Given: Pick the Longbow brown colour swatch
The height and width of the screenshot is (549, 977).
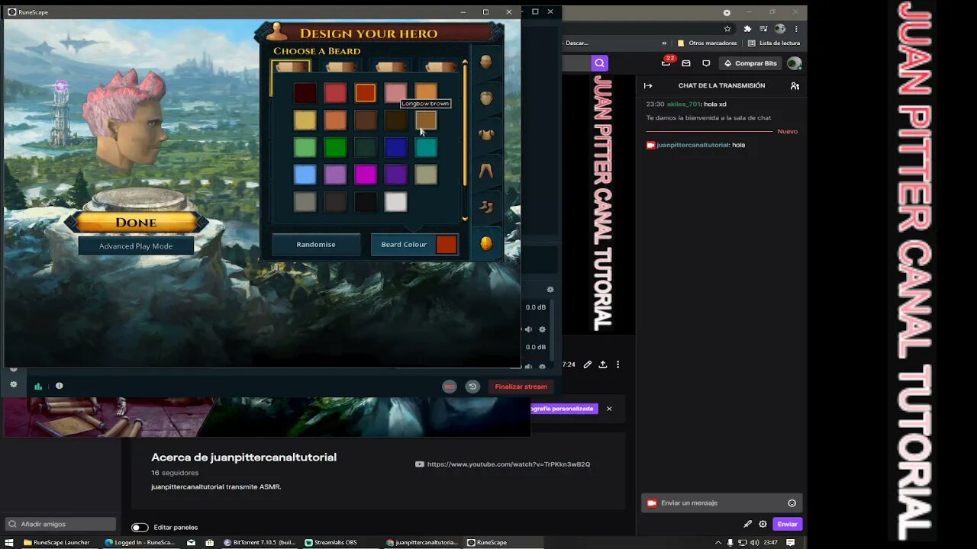Looking at the screenshot, I should pyautogui.click(x=426, y=120).
